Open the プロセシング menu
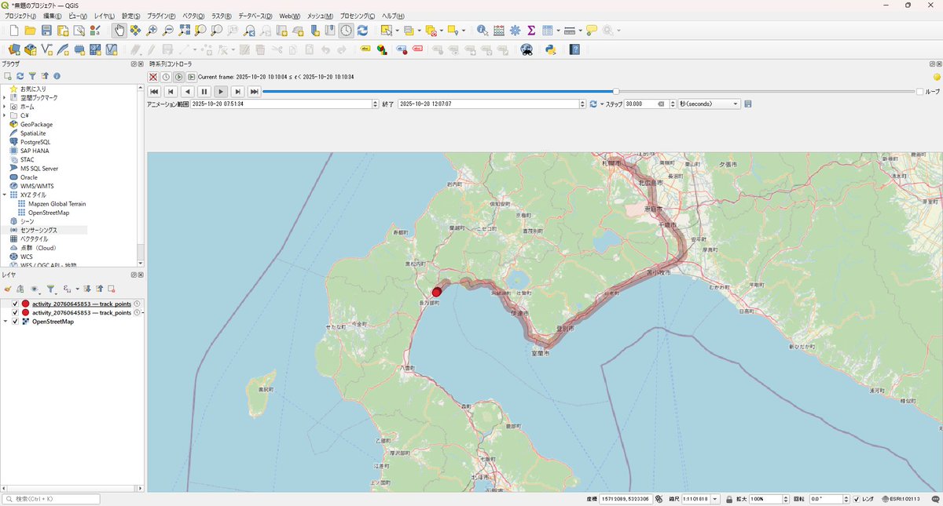 pos(358,16)
